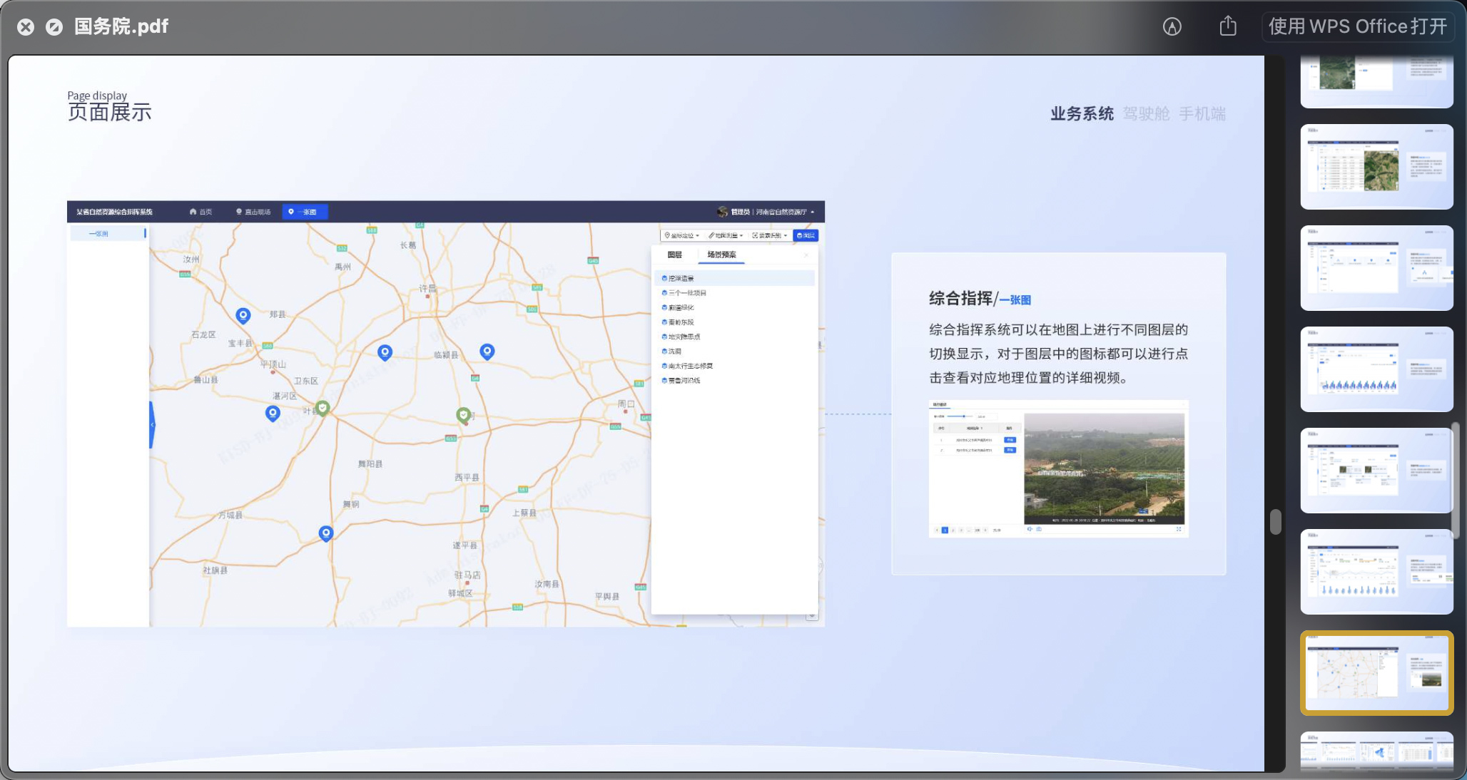The image size is (1467, 780).
Task: Open thumbnail with line chart and blue droplets
Action: 1377,572
